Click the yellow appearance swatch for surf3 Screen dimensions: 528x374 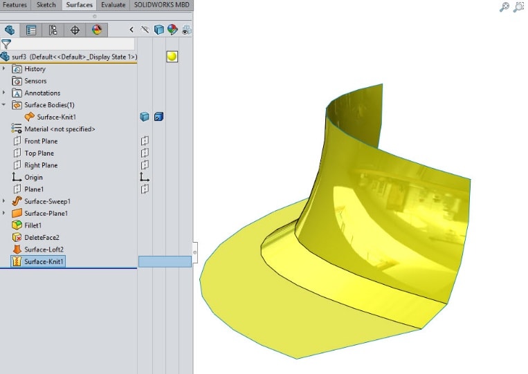[172, 57]
